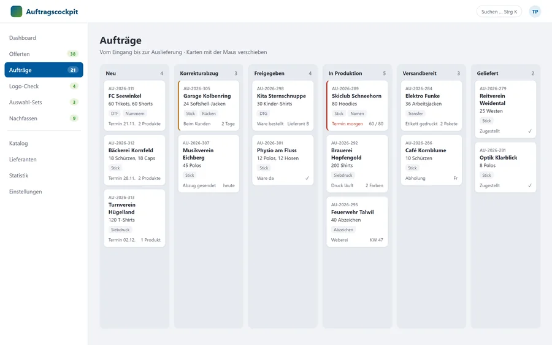Image resolution: width=552 pixels, height=345 pixels.
Task: Click the Auftragscockpit logo icon
Action: 16,12
